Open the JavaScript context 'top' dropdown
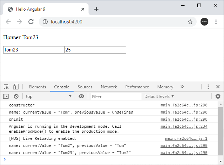 point(48,96)
